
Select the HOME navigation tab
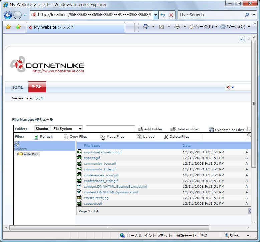(17, 87)
